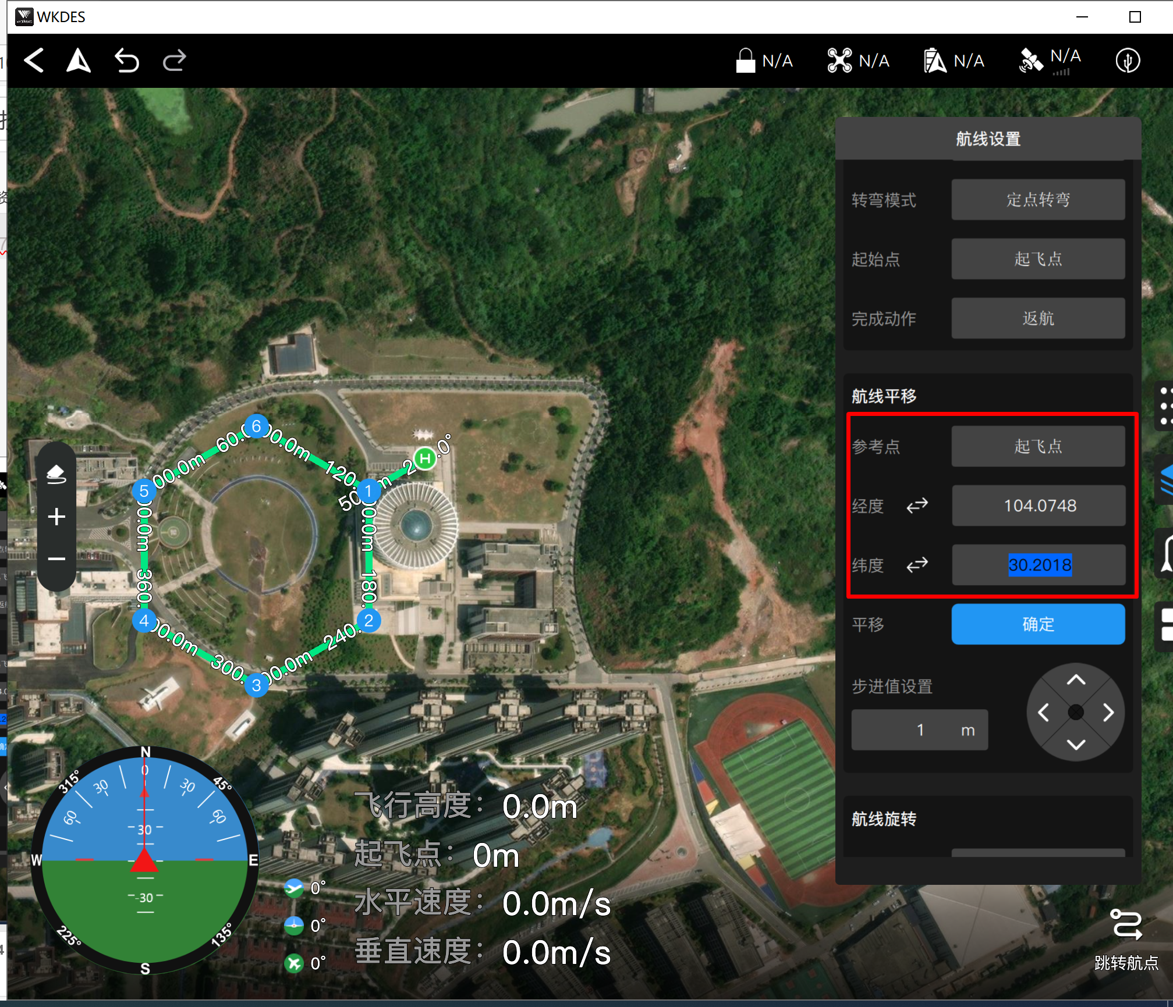Toggle longitude direction swap arrows
1173x1007 pixels.
coord(917,506)
